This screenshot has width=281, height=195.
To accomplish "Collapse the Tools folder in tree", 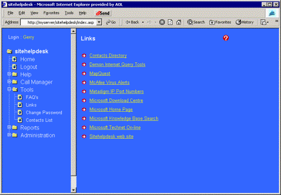I will (x=9, y=89).
